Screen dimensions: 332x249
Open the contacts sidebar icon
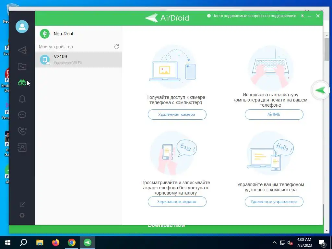click(22, 148)
